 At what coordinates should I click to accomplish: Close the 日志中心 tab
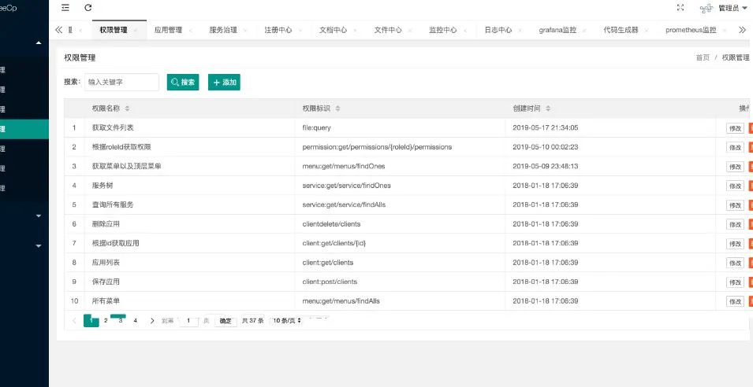(520, 30)
